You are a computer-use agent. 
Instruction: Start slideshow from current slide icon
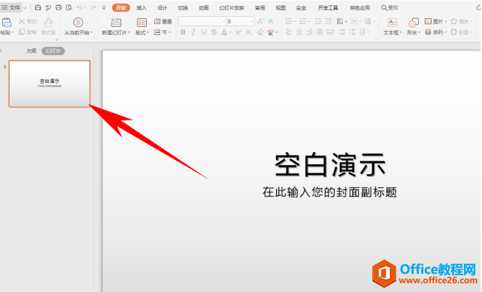(x=78, y=22)
